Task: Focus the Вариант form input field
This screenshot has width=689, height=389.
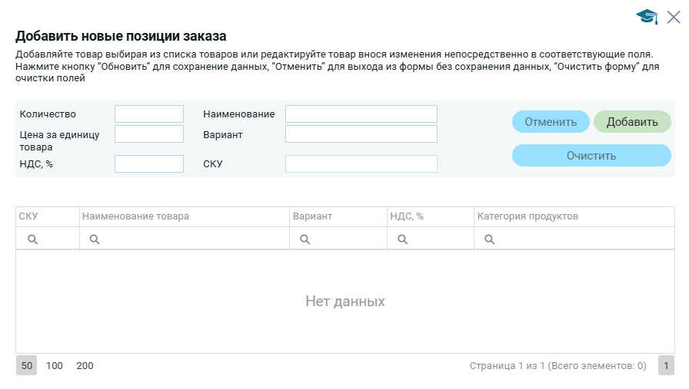Action: click(x=361, y=134)
